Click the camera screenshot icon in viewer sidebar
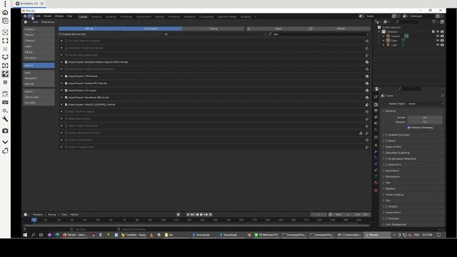Image resolution: width=457 pixels, height=257 pixels. [5, 131]
